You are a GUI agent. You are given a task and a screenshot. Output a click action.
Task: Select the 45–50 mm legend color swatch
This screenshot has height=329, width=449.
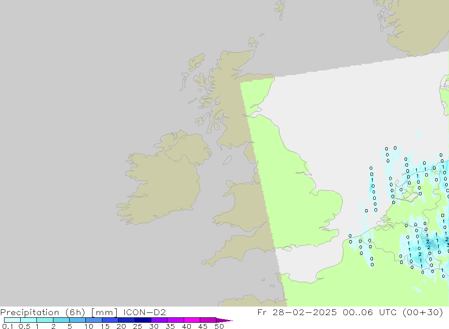pyautogui.click(x=208, y=320)
